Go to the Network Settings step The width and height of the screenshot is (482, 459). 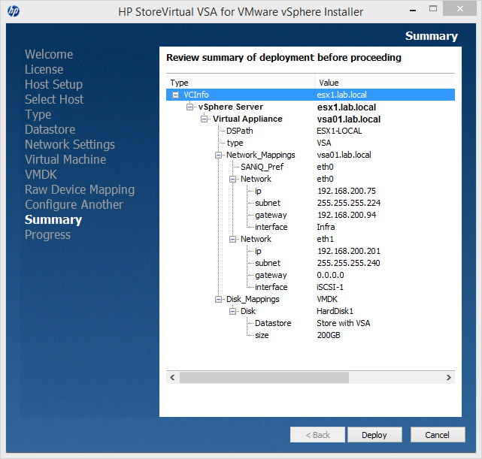point(70,144)
